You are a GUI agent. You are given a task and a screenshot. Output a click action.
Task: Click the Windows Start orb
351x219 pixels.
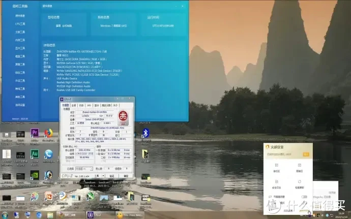tap(5, 215)
